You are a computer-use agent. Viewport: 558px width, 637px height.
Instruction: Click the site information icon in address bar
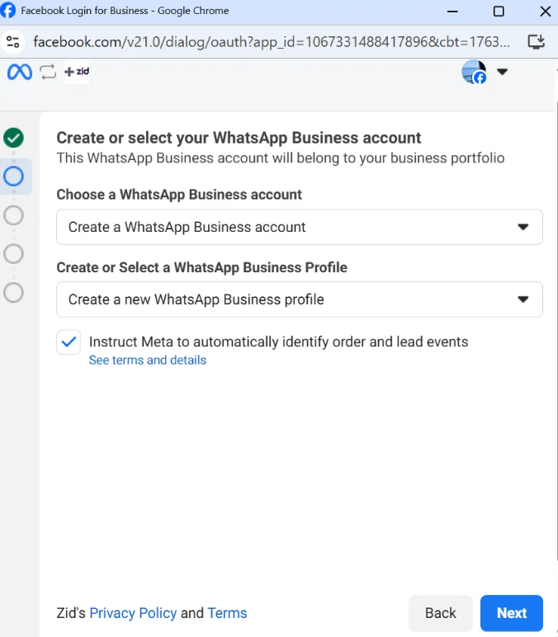(13, 42)
